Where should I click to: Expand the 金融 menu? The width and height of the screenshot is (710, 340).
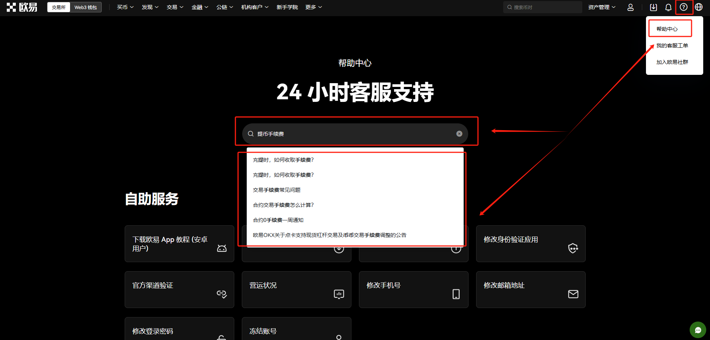[200, 7]
